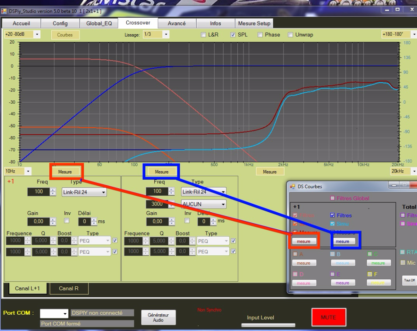Screen dimensions: 417x331
Task: Open the +20 -80dB range dropdown
Action: pyautogui.click(x=22, y=35)
